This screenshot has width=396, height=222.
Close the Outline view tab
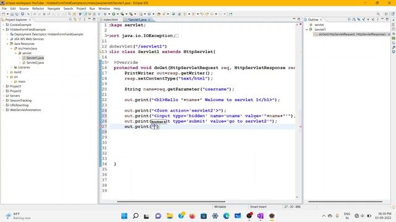point(321,20)
